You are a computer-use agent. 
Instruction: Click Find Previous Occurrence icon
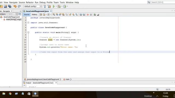pos(57,14)
